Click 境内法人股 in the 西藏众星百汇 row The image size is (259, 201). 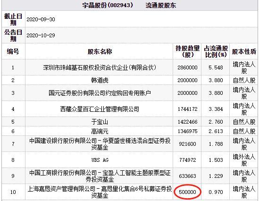click(x=244, y=109)
